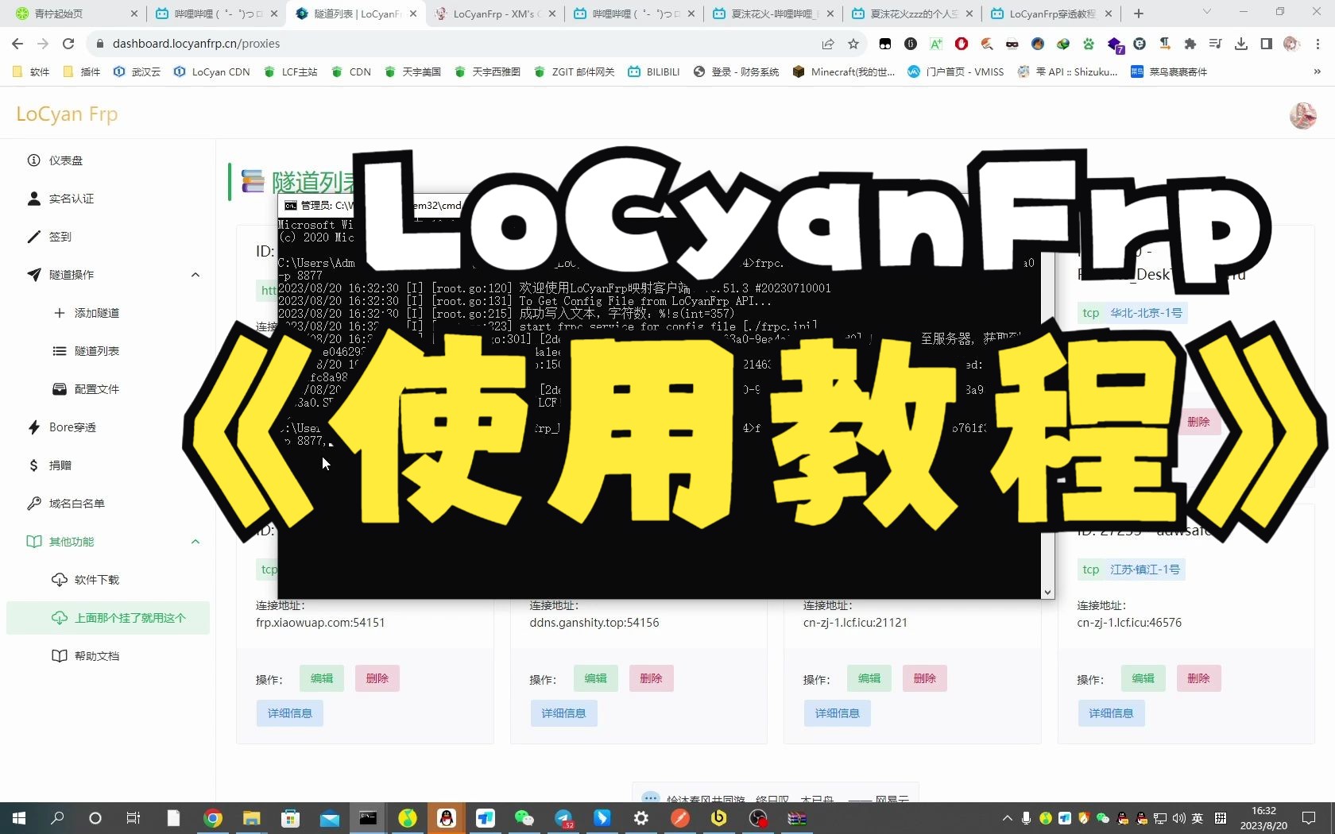Image resolution: width=1335 pixels, height=834 pixels.
Task: Open LoCyan CDN bookmark
Action: tap(212, 71)
